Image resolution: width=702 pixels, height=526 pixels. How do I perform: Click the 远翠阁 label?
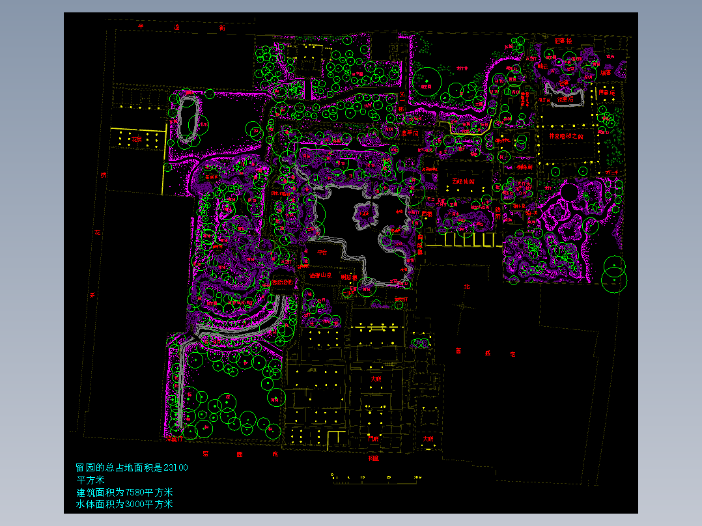(410, 133)
